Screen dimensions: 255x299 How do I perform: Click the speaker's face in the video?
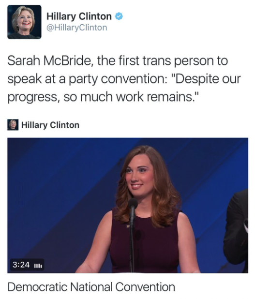(140, 177)
